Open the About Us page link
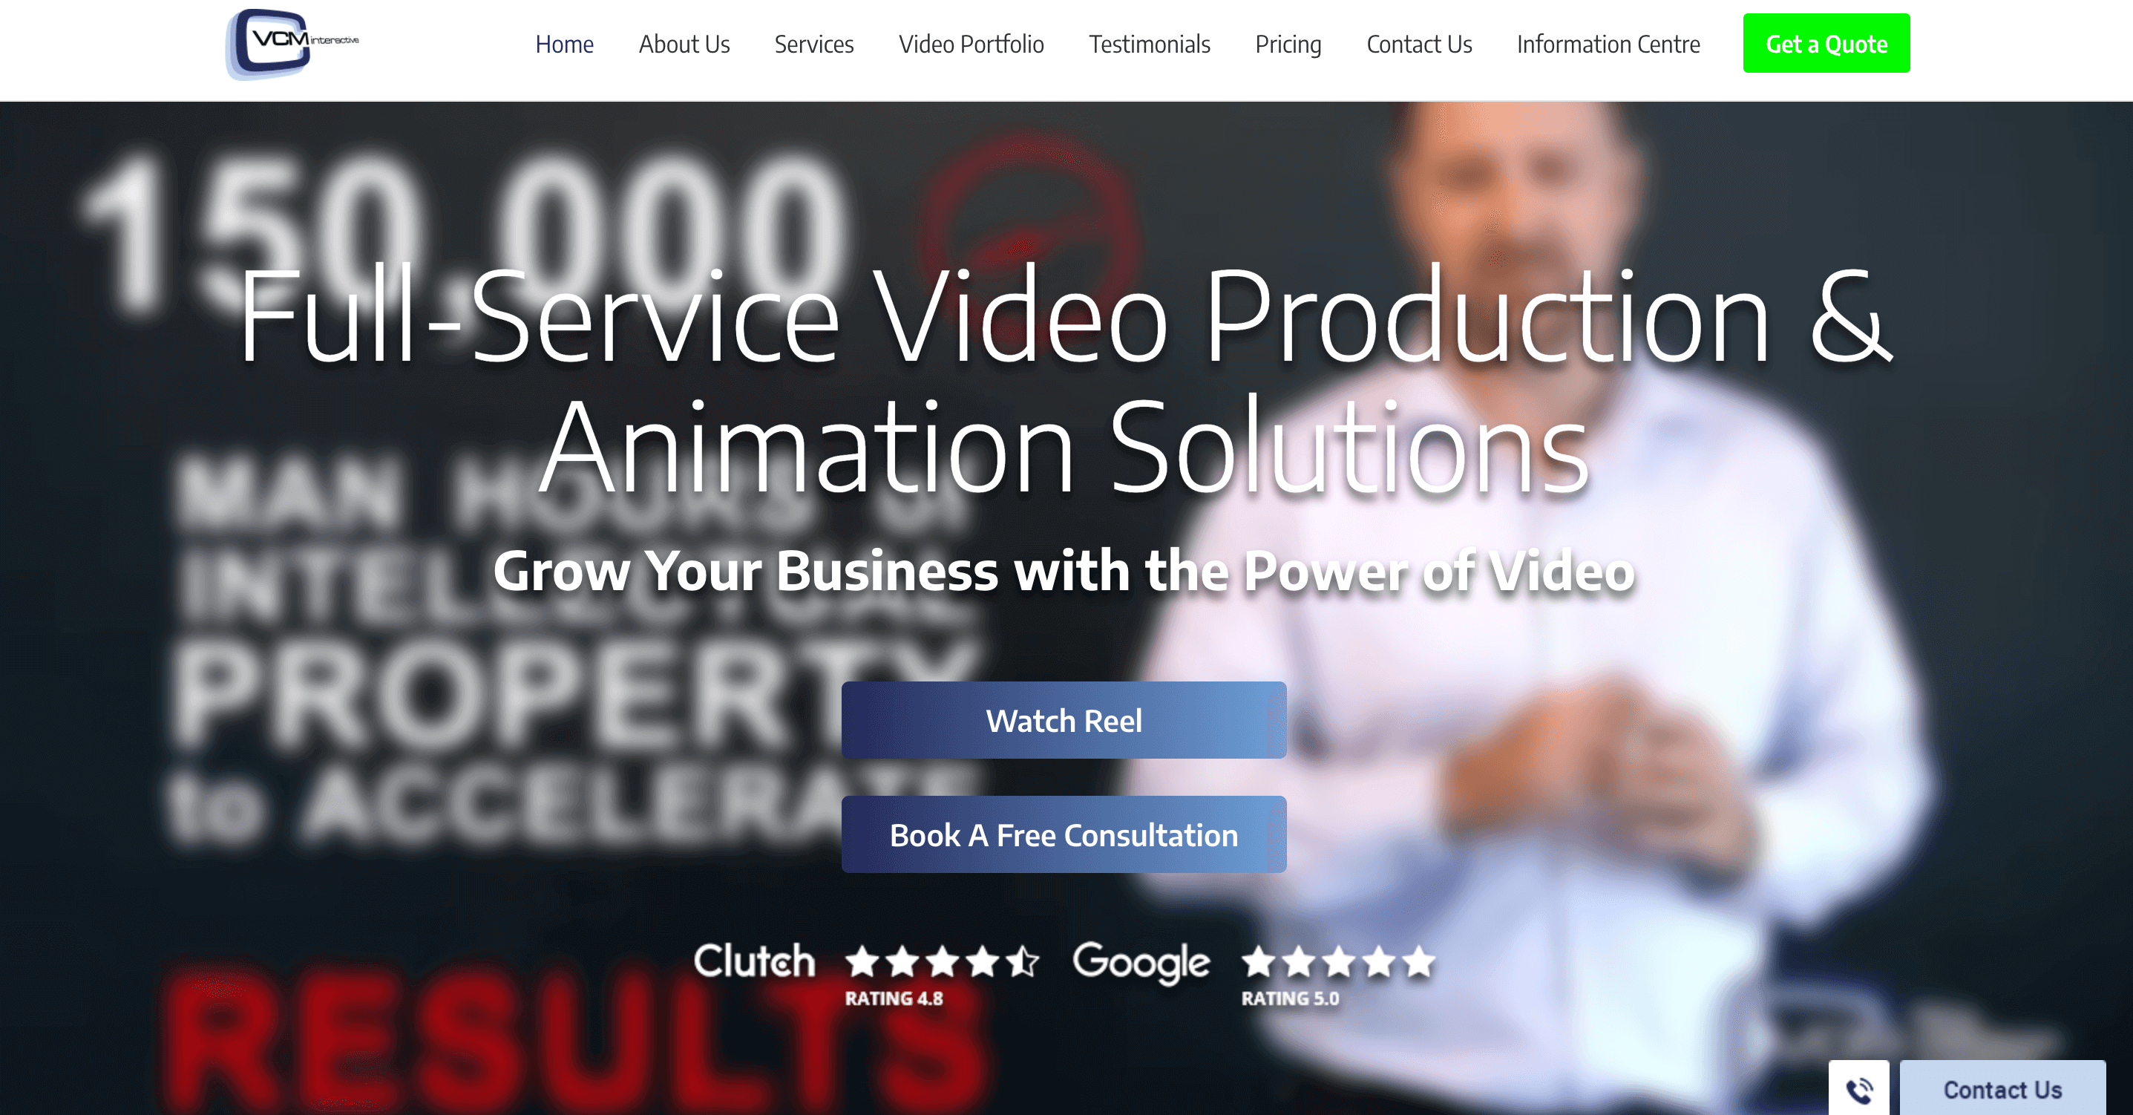Screen dimensions: 2133x1115 pyautogui.click(x=683, y=44)
